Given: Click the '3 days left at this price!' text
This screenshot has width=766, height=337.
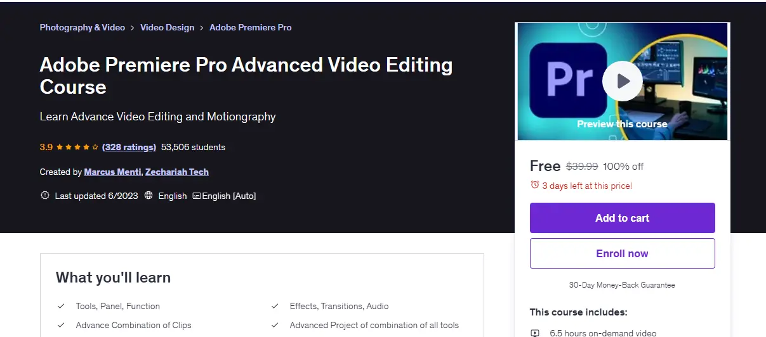Looking at the screenshot, I should point(587,186).
